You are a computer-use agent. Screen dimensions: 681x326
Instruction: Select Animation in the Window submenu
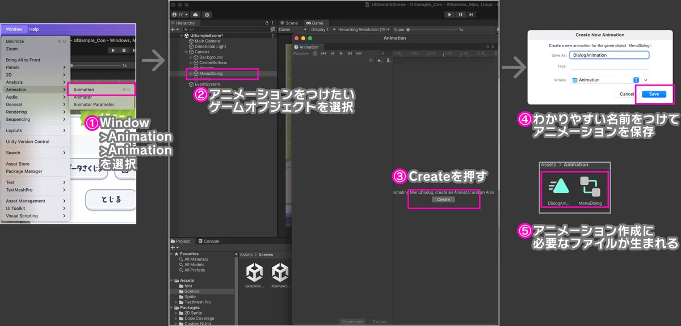pyautogui.click(x=84, y=90)
